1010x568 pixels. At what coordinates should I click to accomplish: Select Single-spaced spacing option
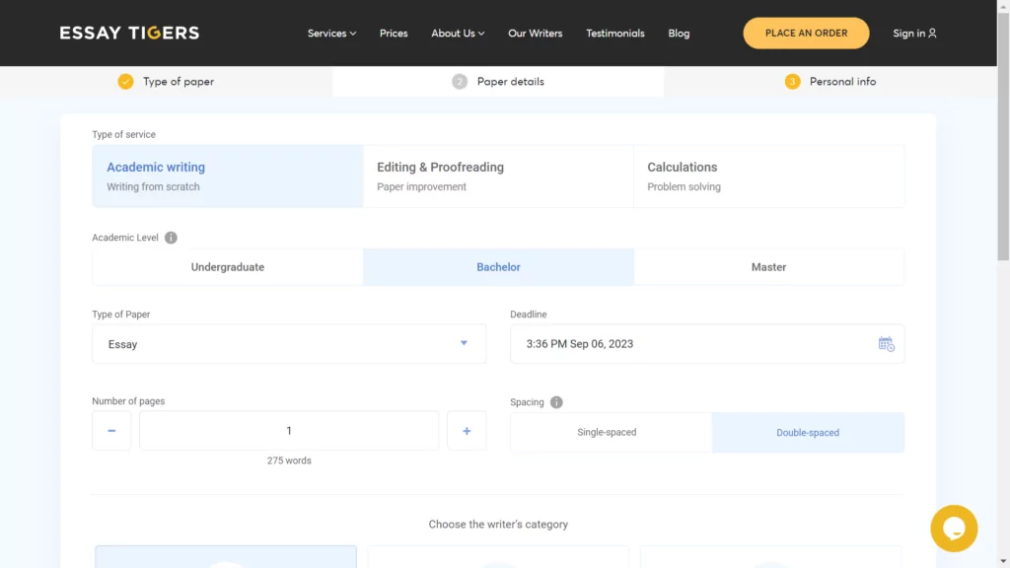click(x=611, y=432)
